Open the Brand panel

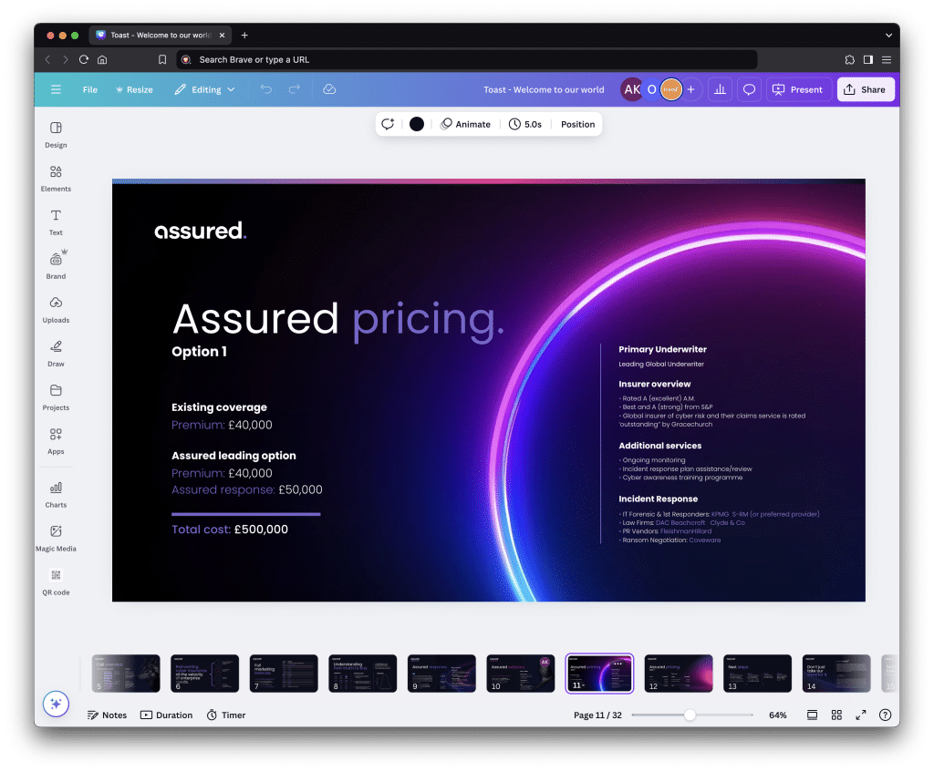point(56,266)
